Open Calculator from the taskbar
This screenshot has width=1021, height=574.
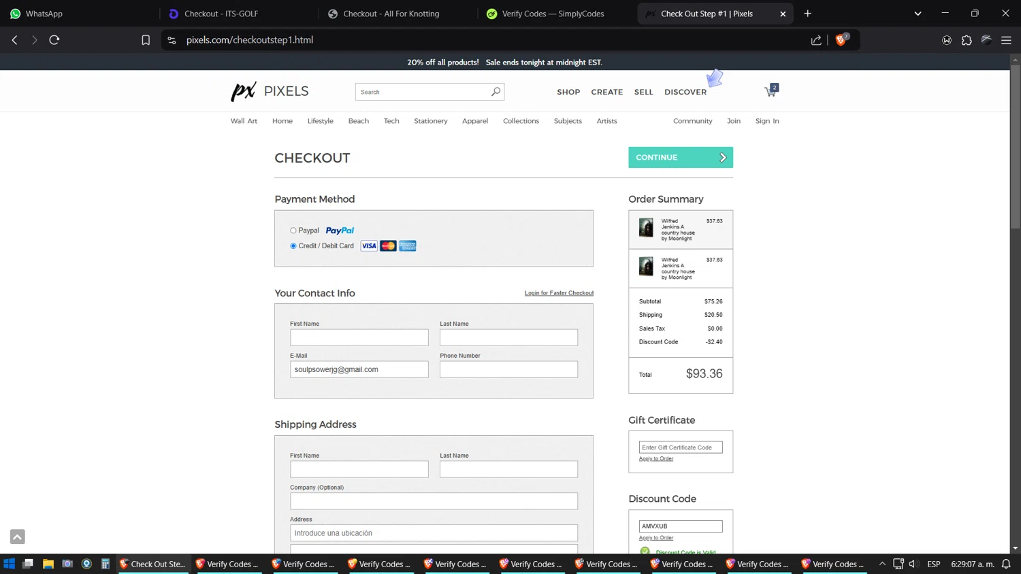tap(106, 564)
